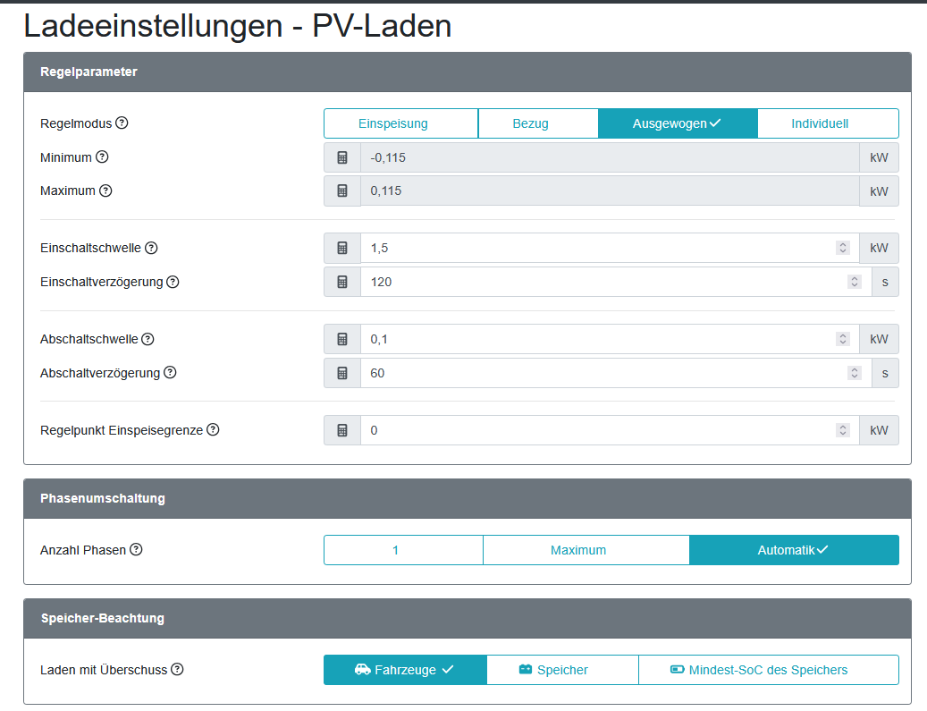Click the Phasenumschaltung section header
927x711 pixels.
[467, 499]
